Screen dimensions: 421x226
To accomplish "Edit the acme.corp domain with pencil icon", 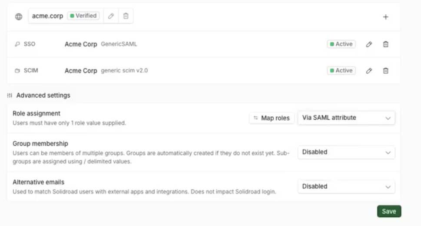I will pyautogui.click(x=111, y=16).
